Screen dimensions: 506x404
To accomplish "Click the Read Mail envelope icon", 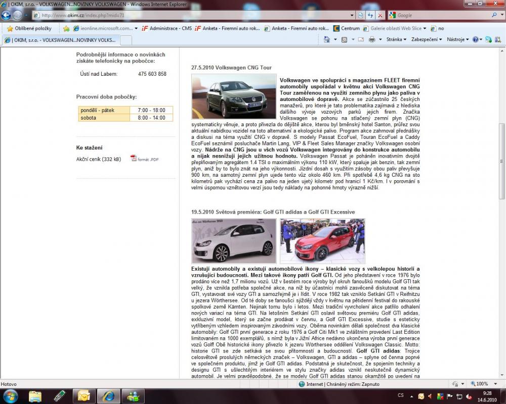I will click(361, 39).
